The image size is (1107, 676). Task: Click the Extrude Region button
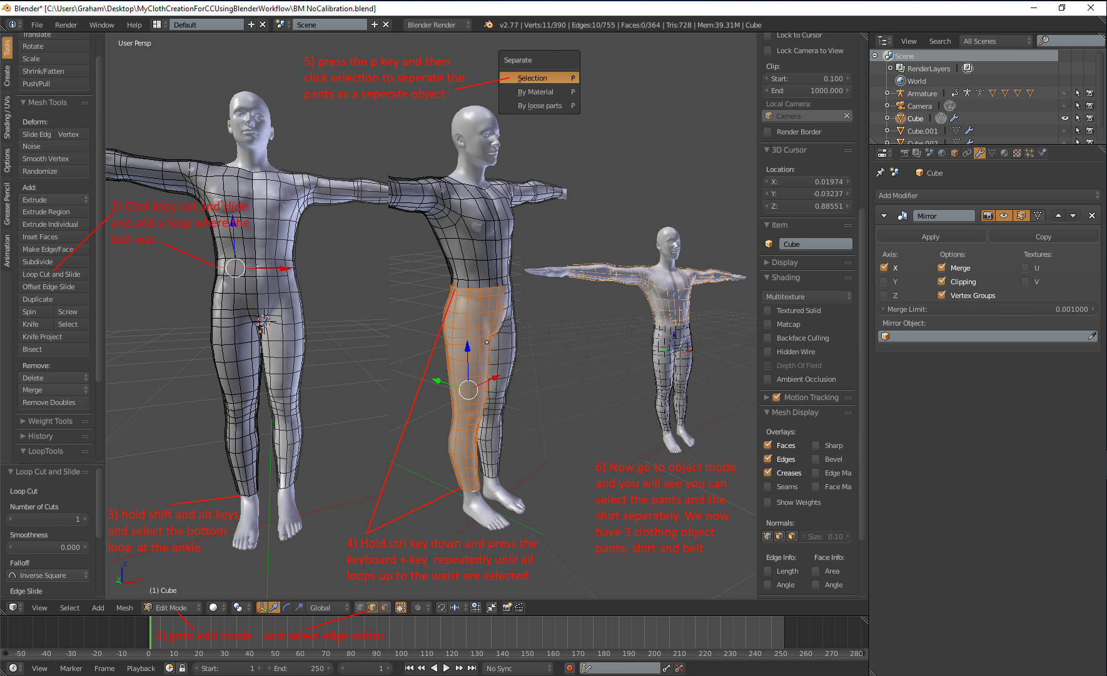click(x=55, y=212)
